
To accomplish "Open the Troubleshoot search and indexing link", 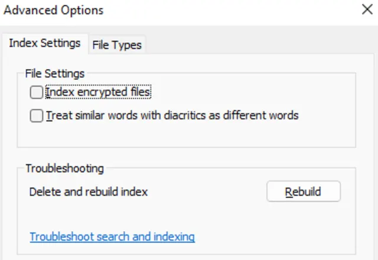I will [x=112, y=237].
